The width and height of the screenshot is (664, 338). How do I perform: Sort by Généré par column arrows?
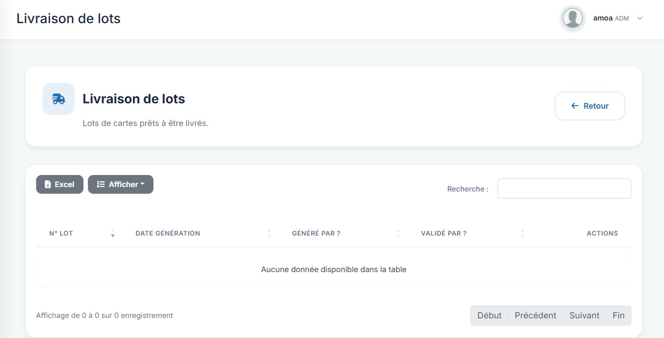coord(398,233)
